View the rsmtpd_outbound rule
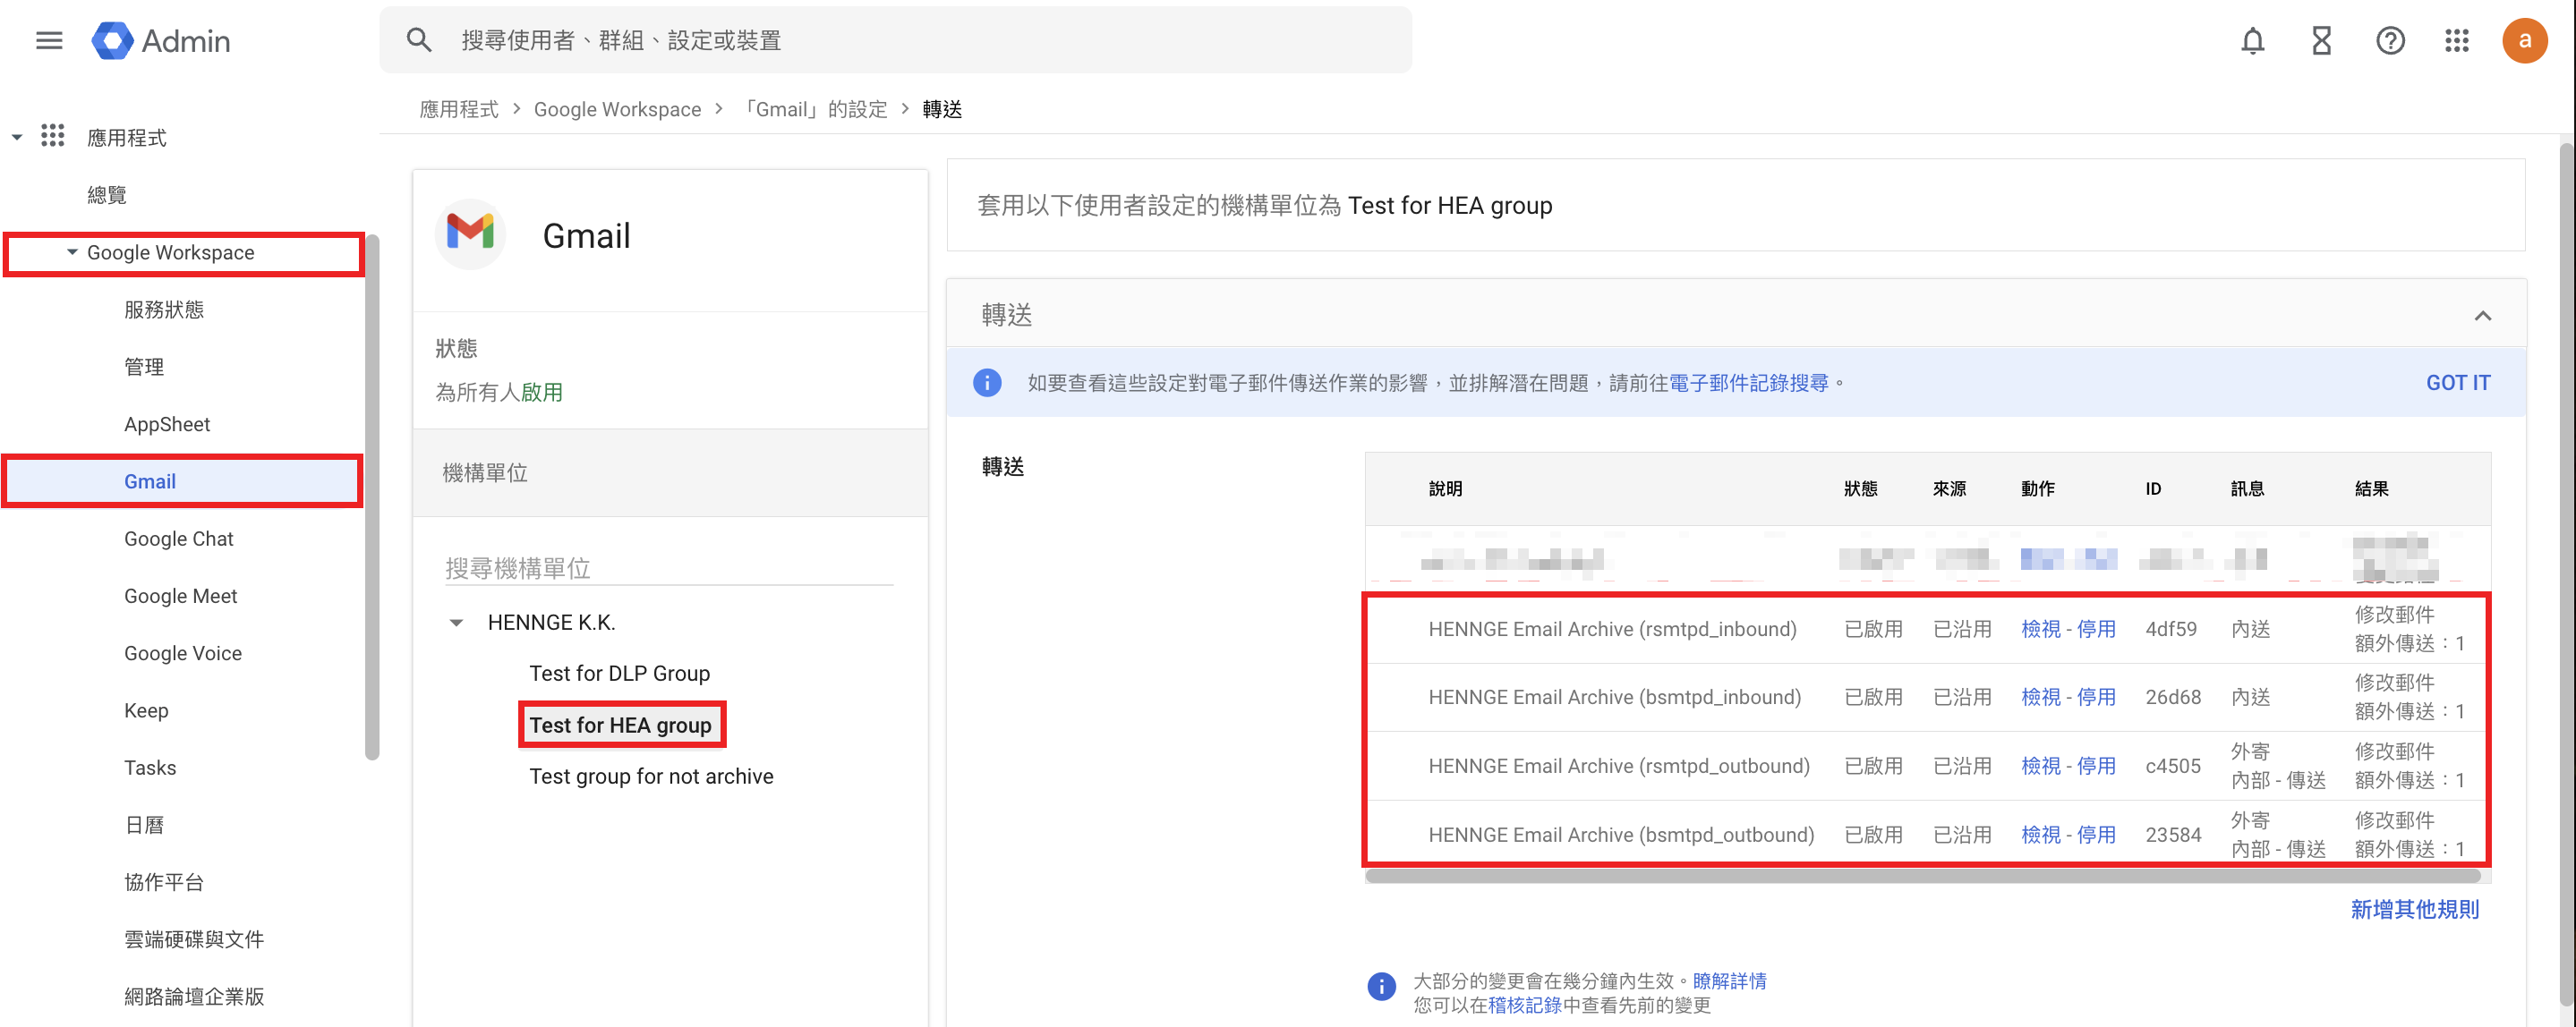Image resolution: width=2576 pixels, height=1027 pixels. coord(2040,767)
